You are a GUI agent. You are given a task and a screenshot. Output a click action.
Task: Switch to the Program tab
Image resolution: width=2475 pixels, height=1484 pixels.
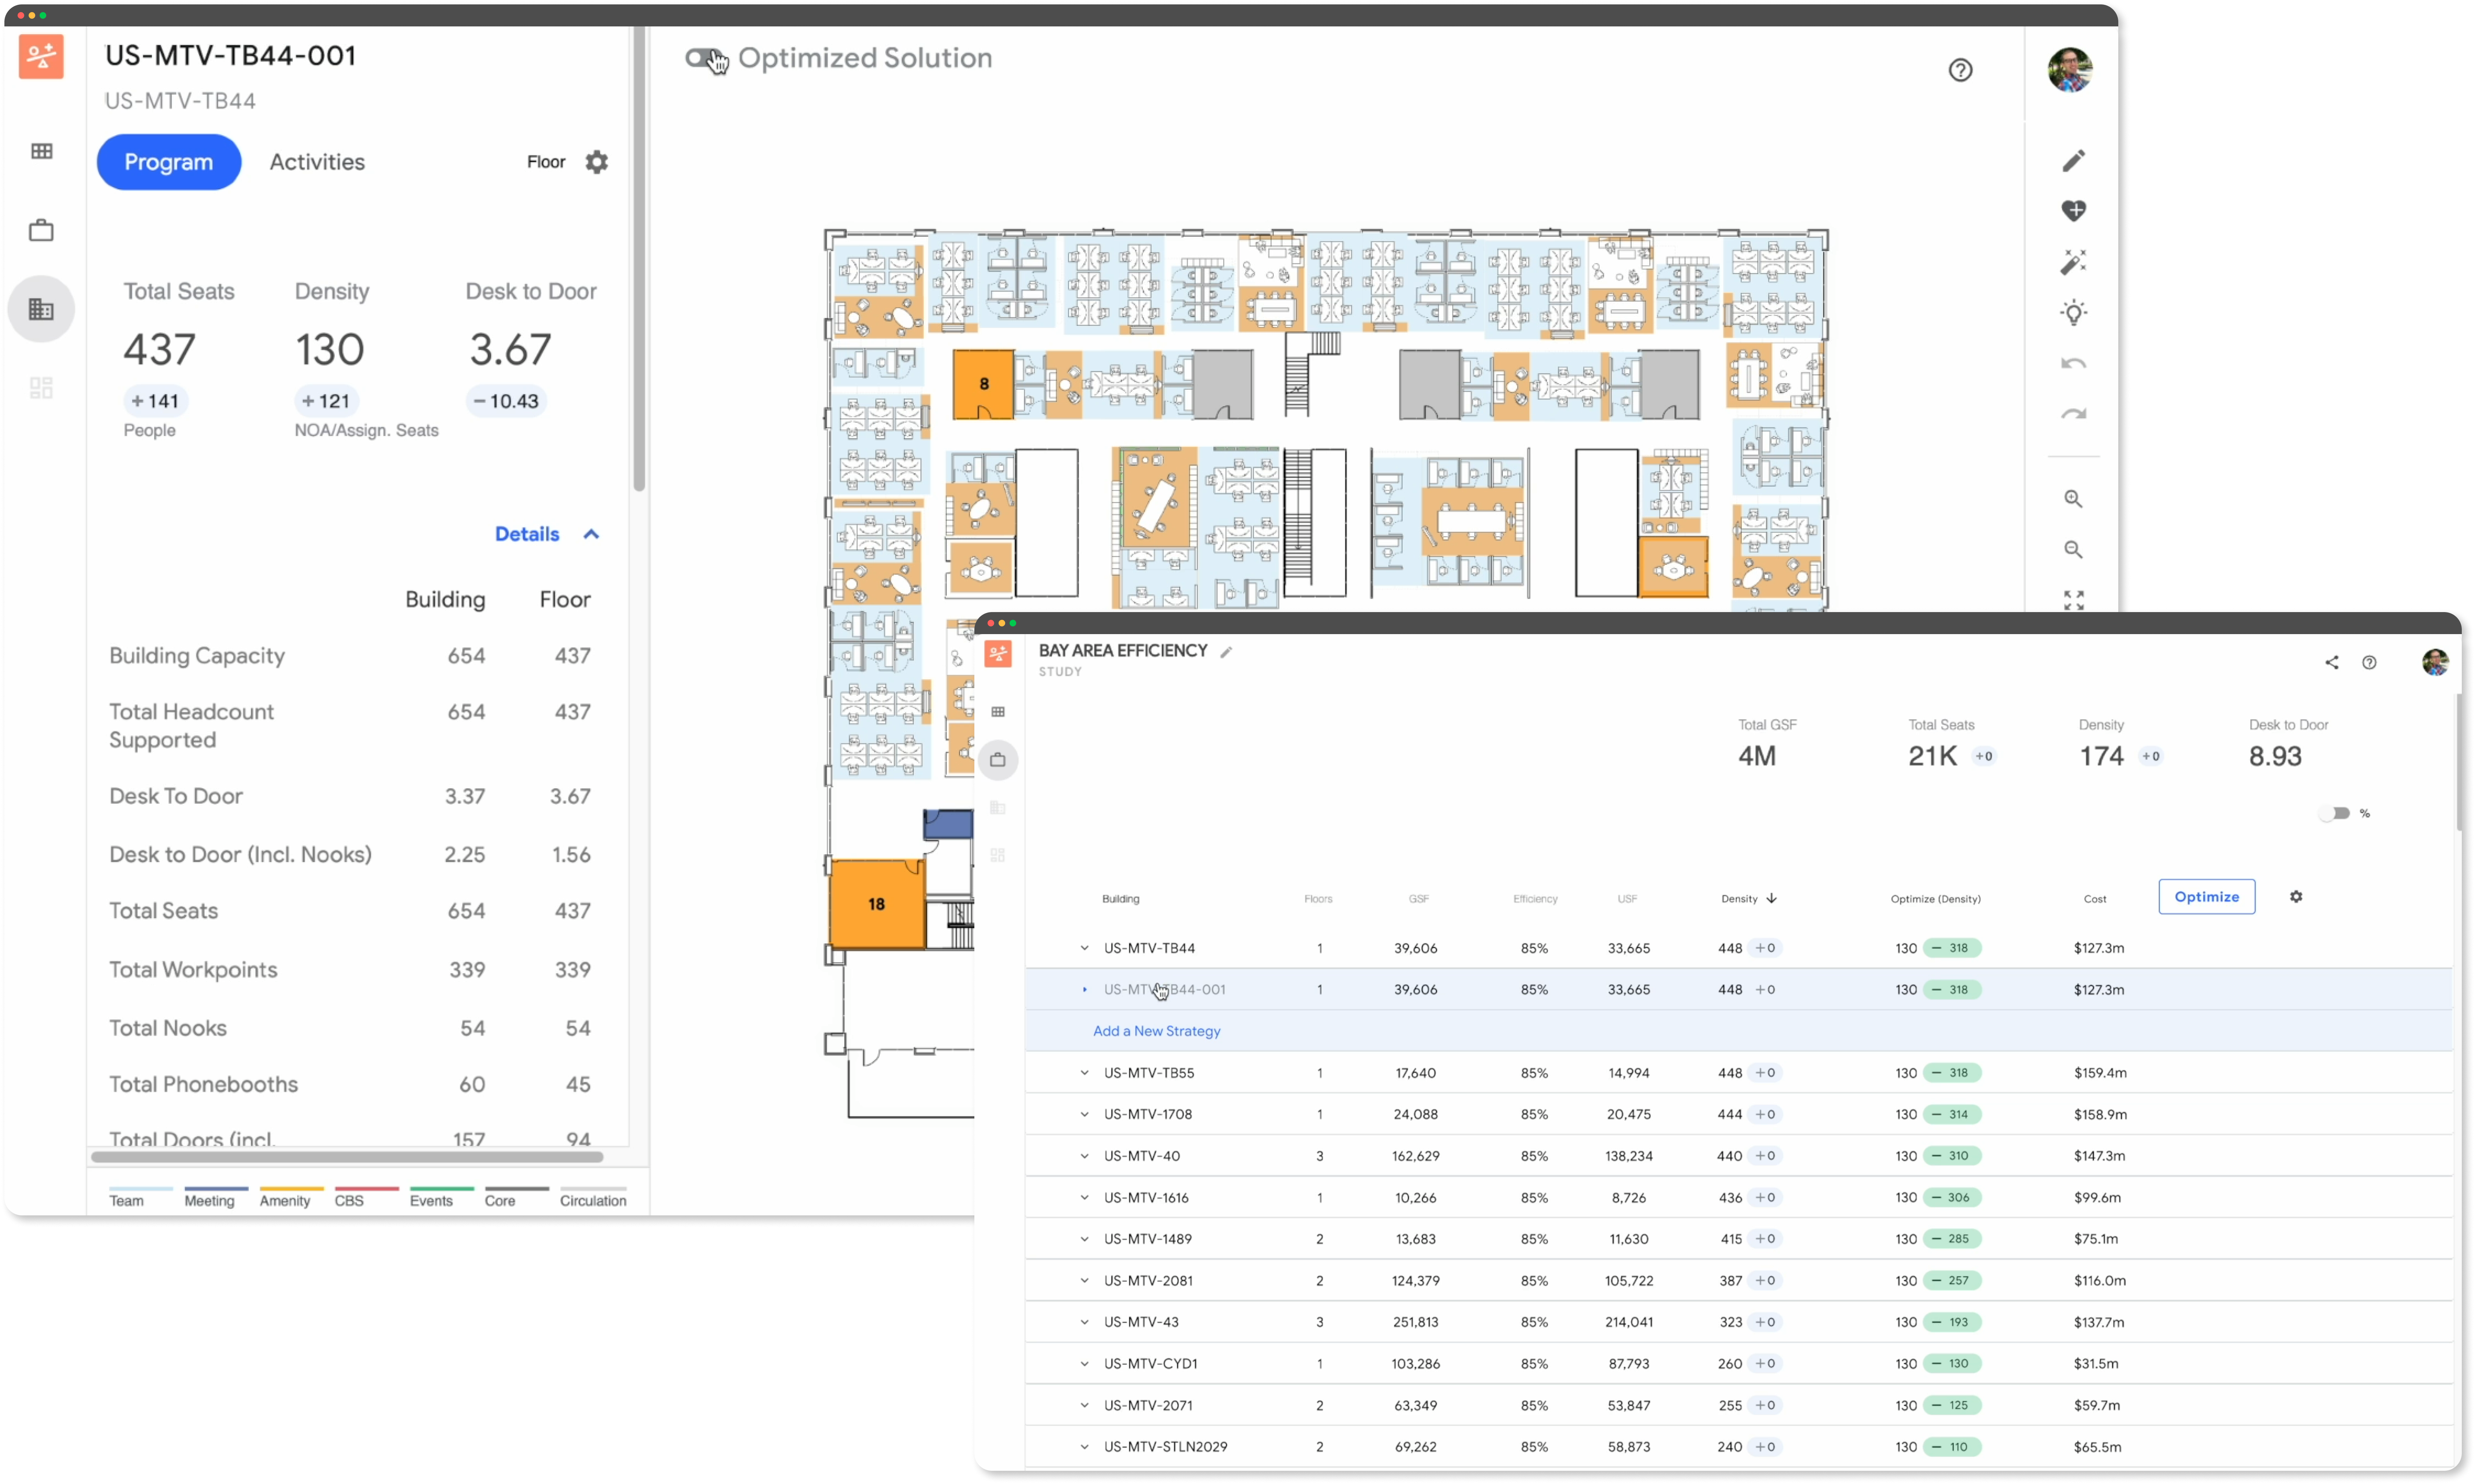click(x=168, y=162)
